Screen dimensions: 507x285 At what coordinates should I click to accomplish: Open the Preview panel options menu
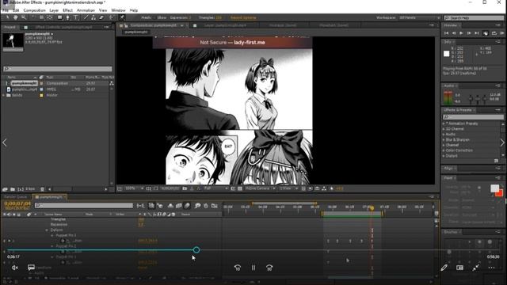coord(498,25)
